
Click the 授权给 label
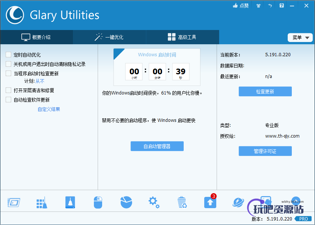tap(227, 136)
